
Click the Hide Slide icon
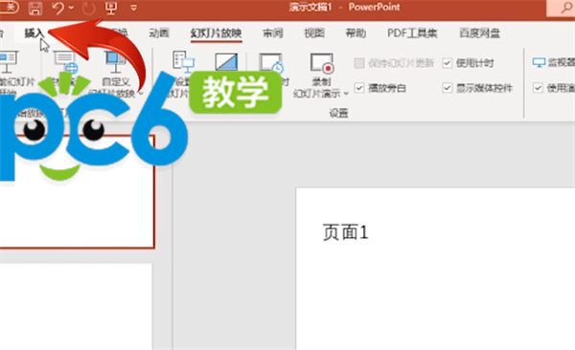pyautogui.click(x=226, y=61)
